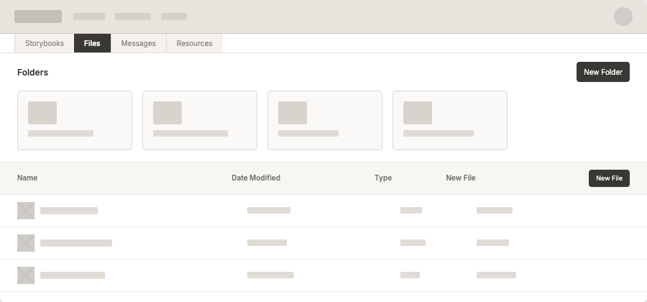Go to the Resources tab
Viewport: 647px width, 302px height.
194,43
